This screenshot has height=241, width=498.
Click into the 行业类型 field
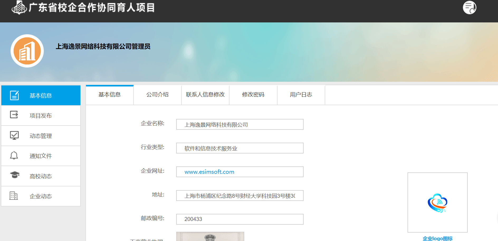point(240,148)
